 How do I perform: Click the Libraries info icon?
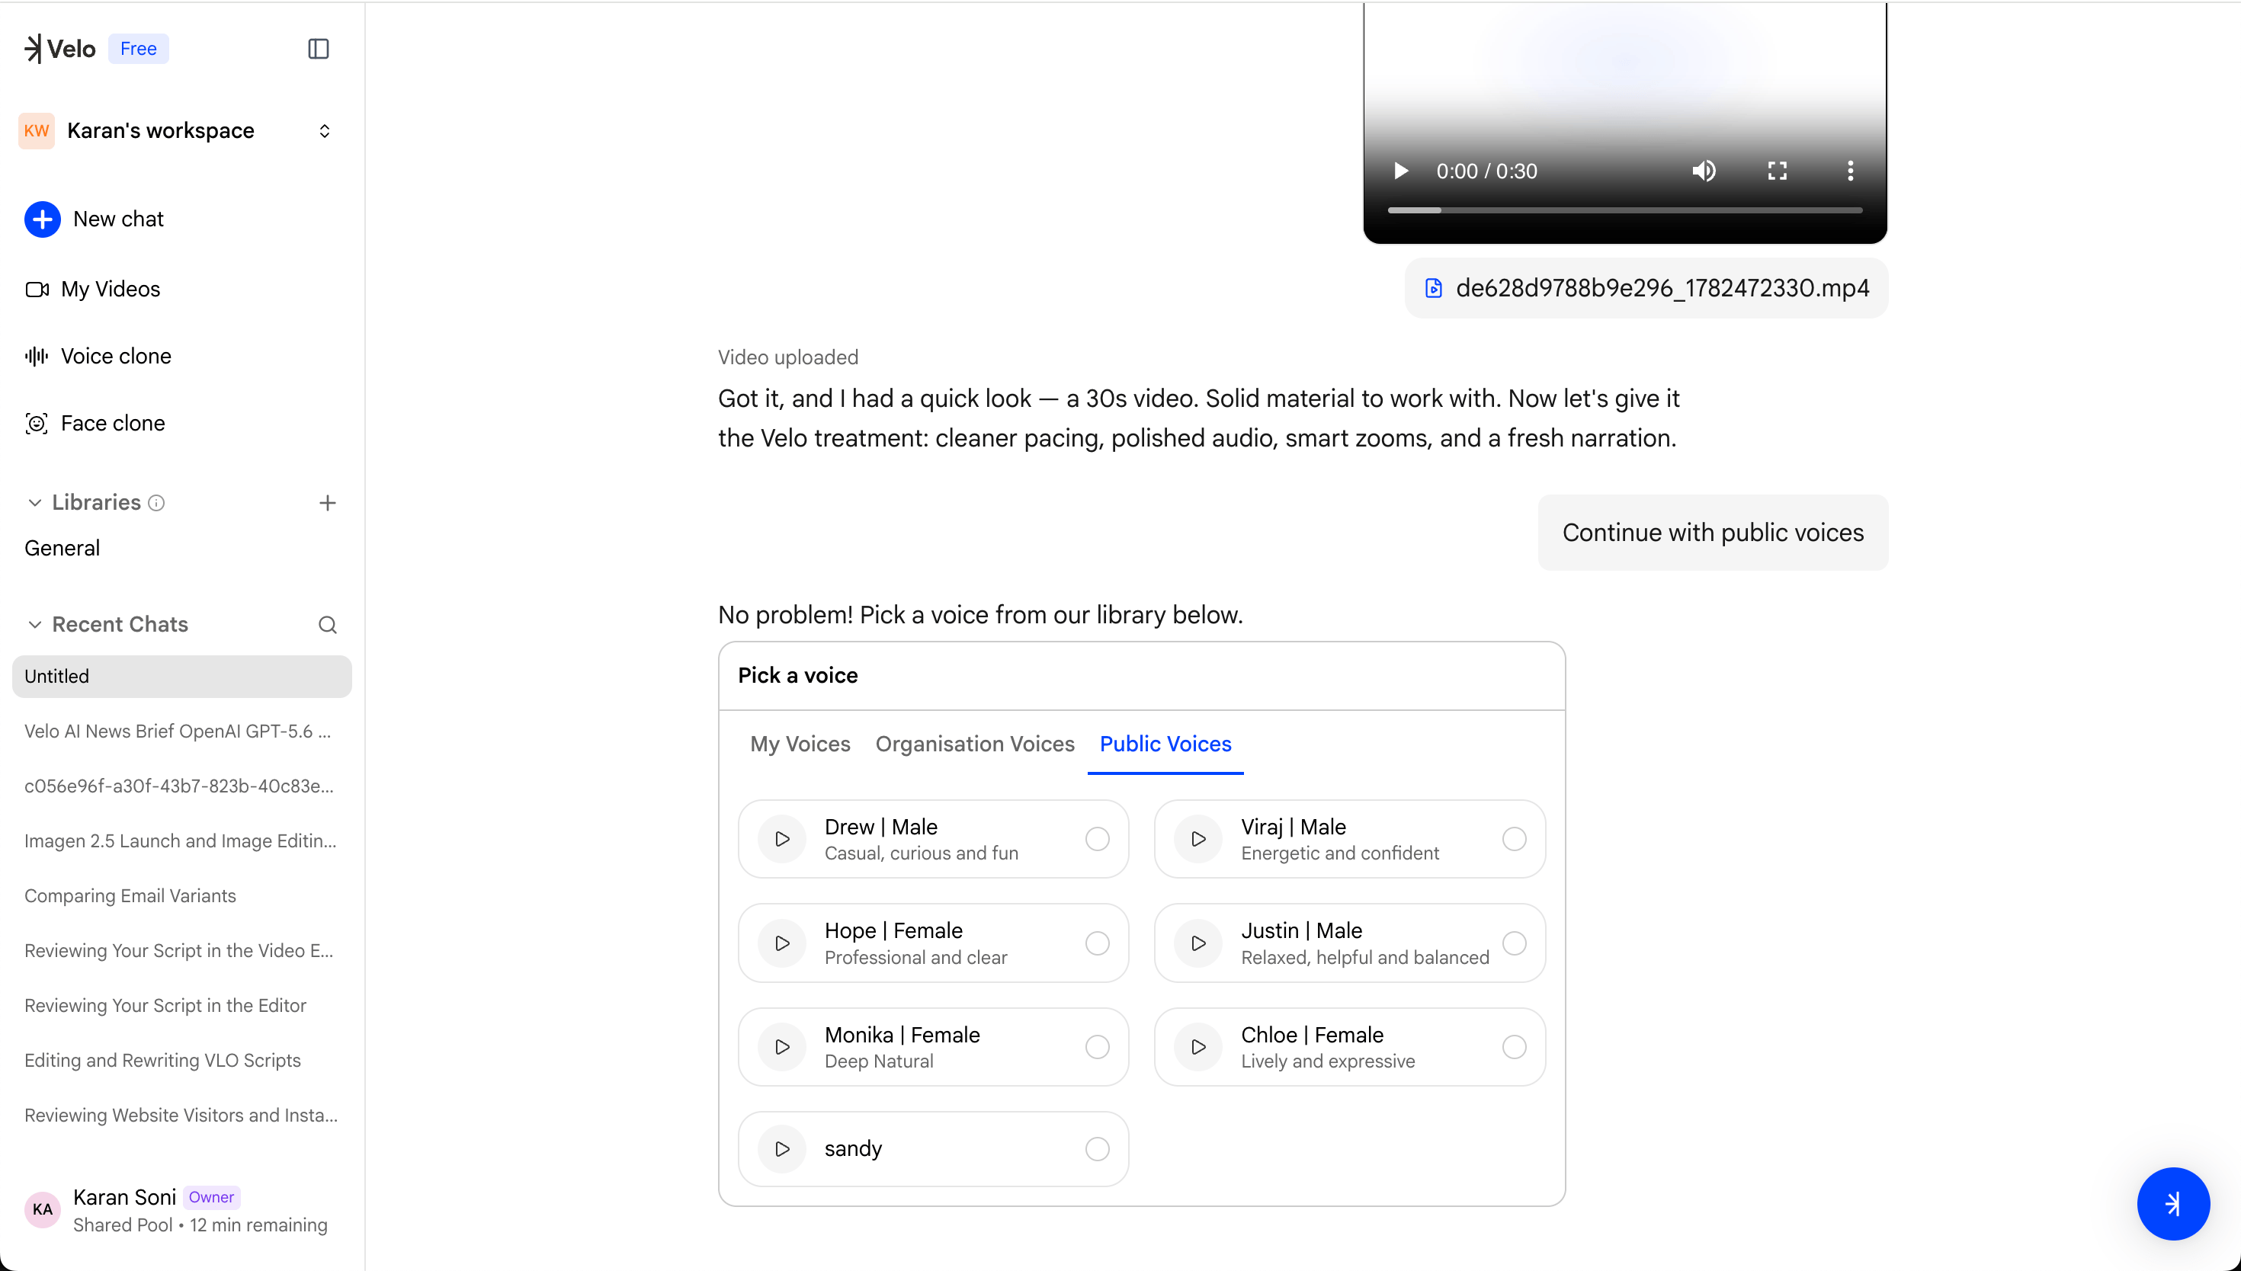coord(156,503)
